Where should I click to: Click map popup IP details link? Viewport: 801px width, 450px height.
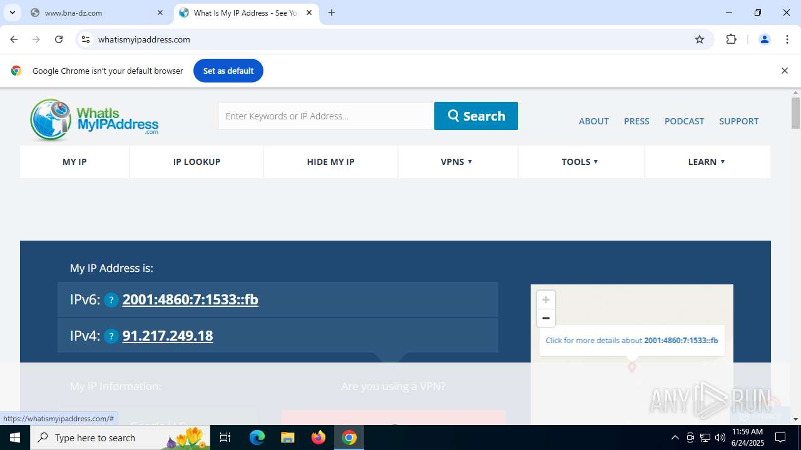pos(631,341)
